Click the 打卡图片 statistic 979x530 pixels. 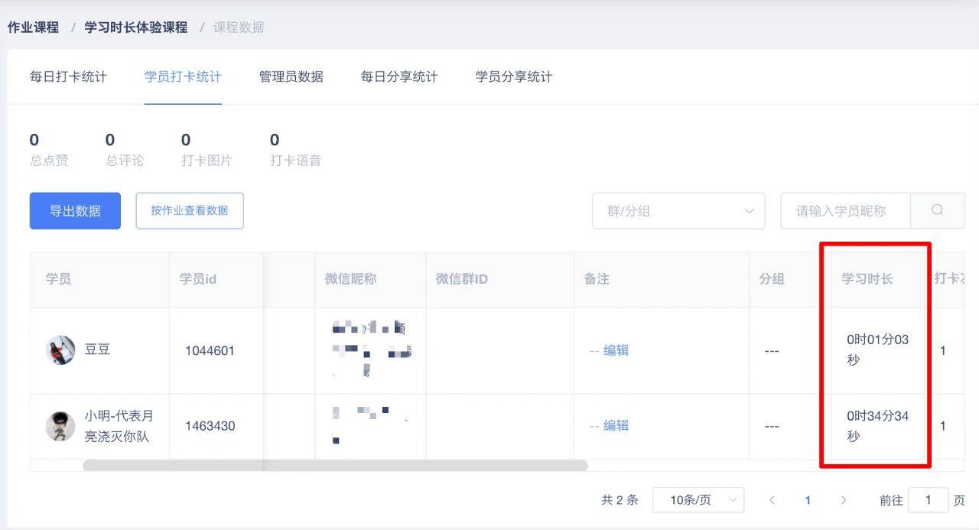pos(207,149)
